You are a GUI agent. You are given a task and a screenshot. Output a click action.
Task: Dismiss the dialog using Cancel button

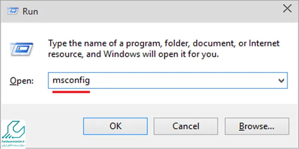click(186, 126)
